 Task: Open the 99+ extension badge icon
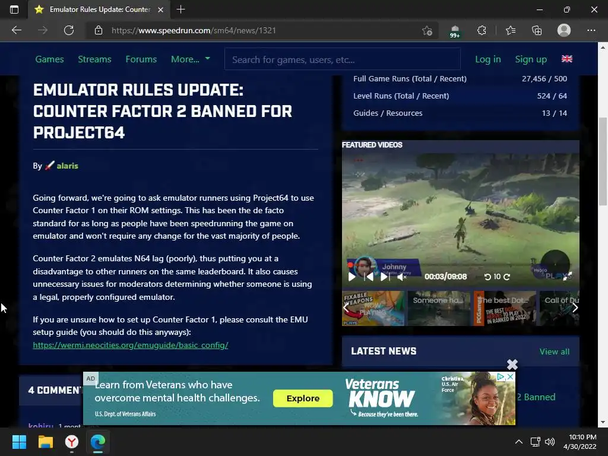coord(455,31)
